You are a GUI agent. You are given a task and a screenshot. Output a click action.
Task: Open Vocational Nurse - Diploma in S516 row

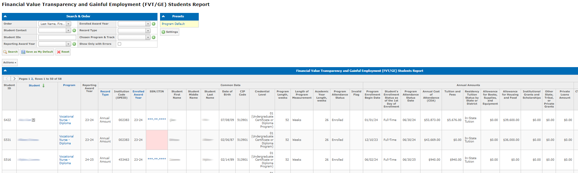[66, 160]
